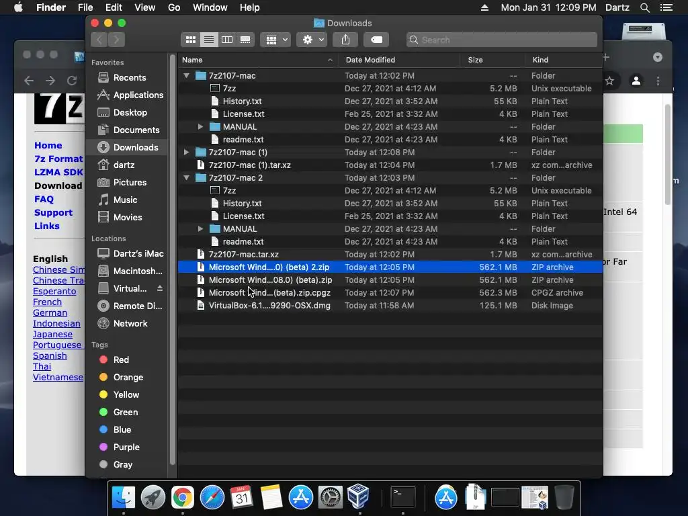
Task: Click the Share toolbar button
Action: click(346, 40)
